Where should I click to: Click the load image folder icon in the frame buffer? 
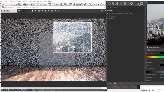pyautogui.click(x=42, y=11)
